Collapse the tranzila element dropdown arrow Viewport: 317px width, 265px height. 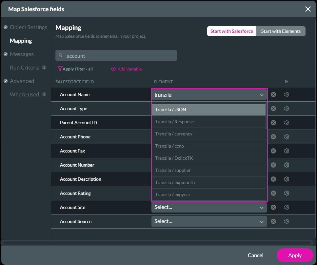[x=262, y=95]
